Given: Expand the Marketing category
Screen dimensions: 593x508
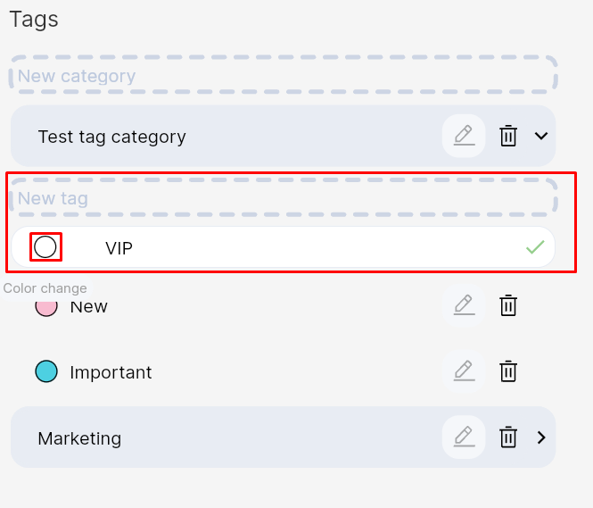Looking at the screenshot, I should coord(540,437).
